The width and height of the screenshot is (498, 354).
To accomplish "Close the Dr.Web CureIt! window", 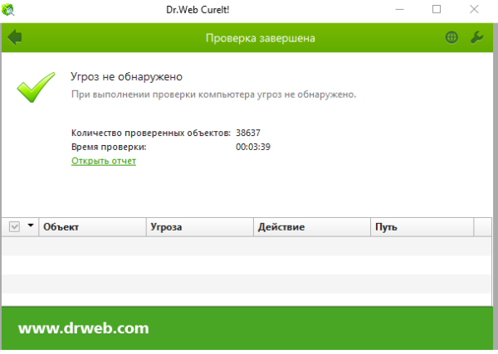I will (474, 9).
